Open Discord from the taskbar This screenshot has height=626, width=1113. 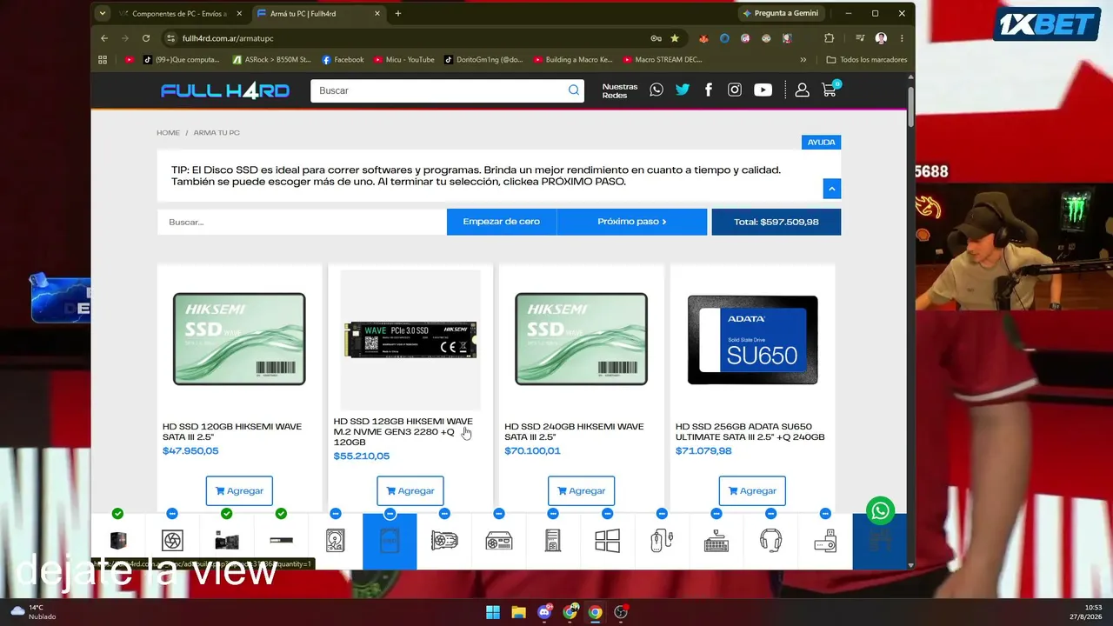pos(544,612)
